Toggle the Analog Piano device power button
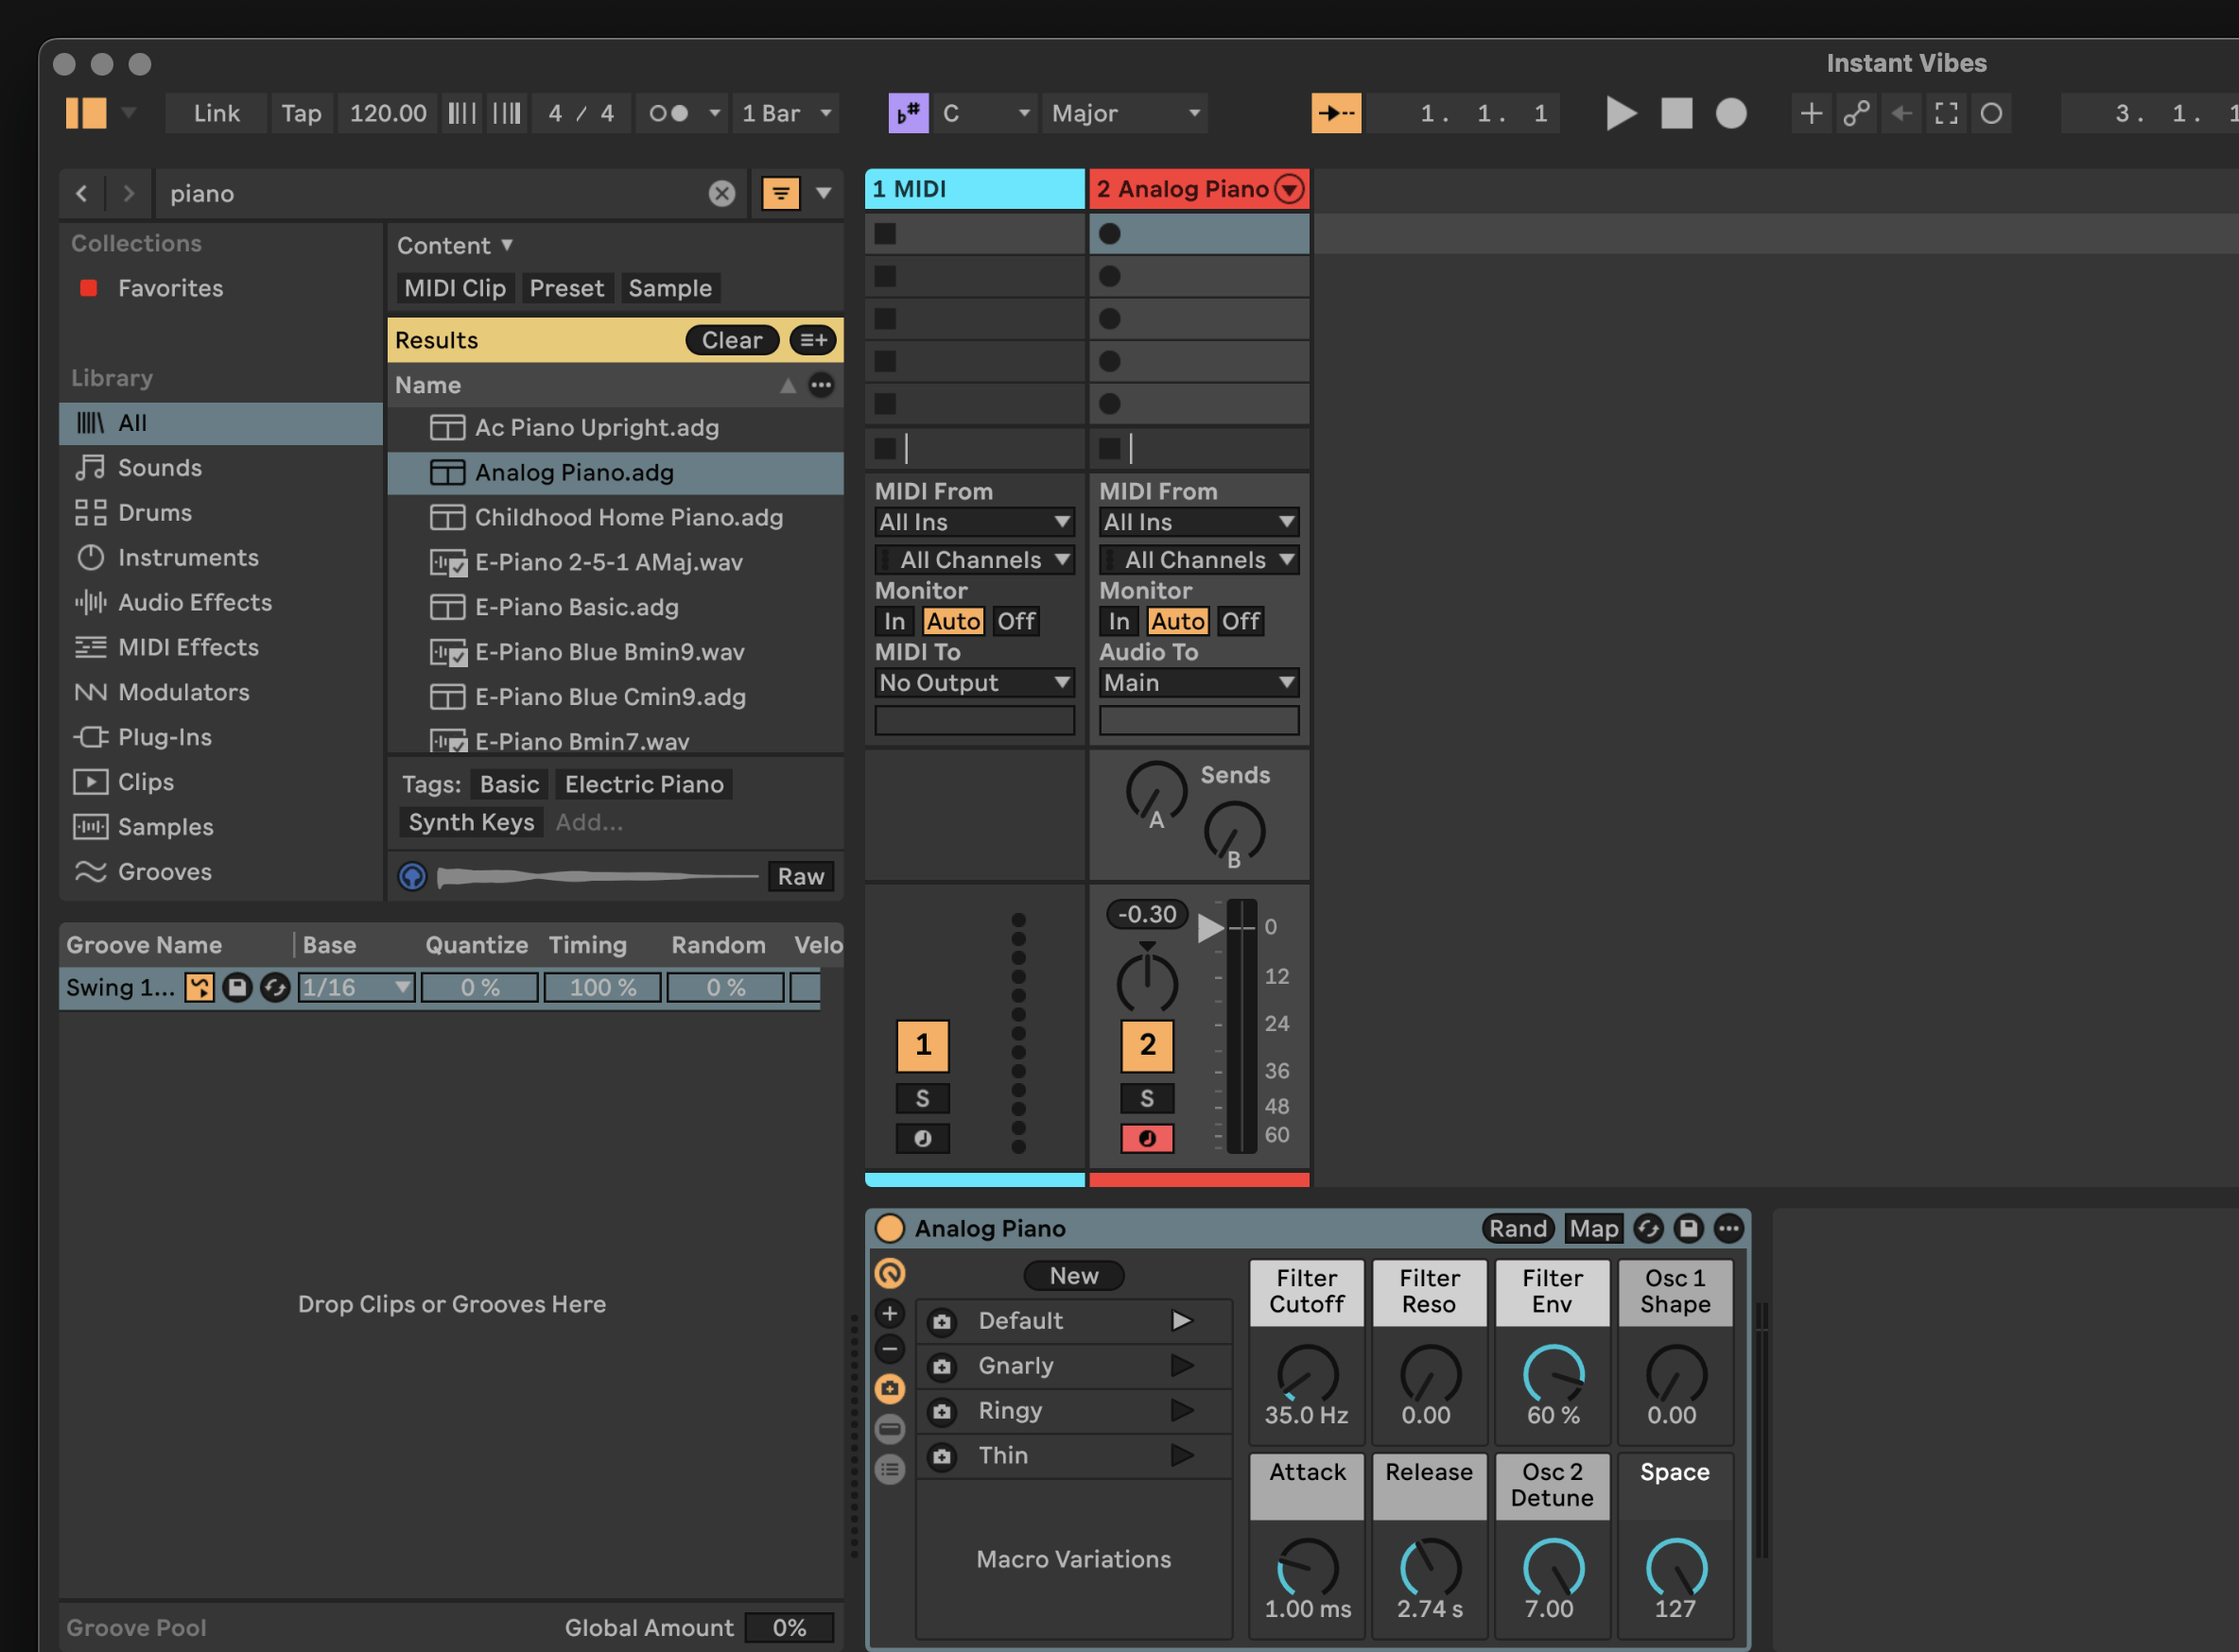This screenshot has height=1652, width=2239. pyautogui.click(x=890, y=1229)
